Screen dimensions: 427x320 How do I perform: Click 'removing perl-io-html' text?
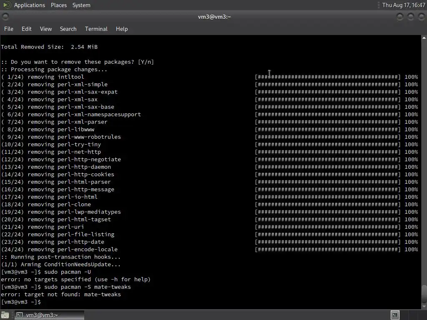63,197
